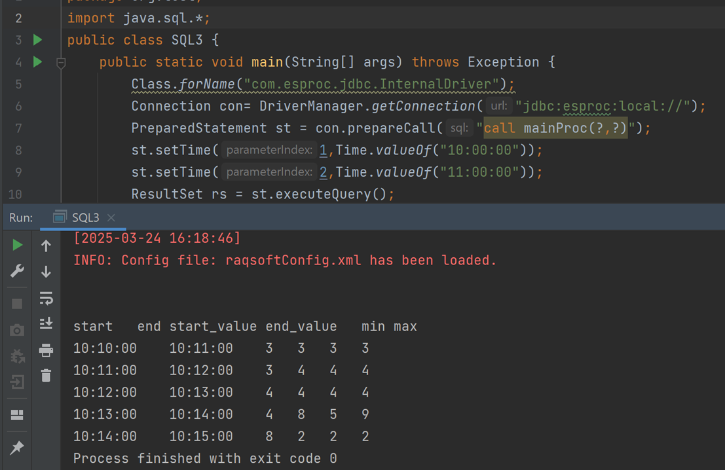Click inside the "call mainProc(?,?)" string
The width and height of the screenshot is (725, 470).
click(x=555, y=128)
